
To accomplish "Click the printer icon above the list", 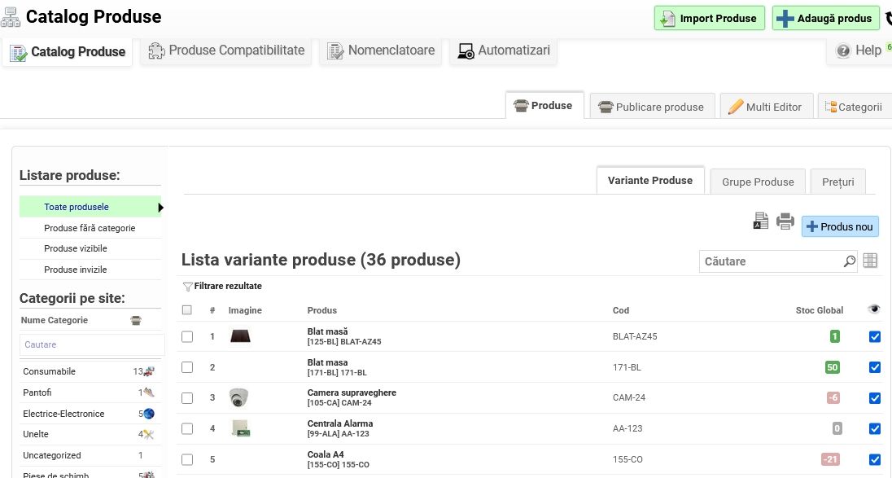I will (785, 221).
